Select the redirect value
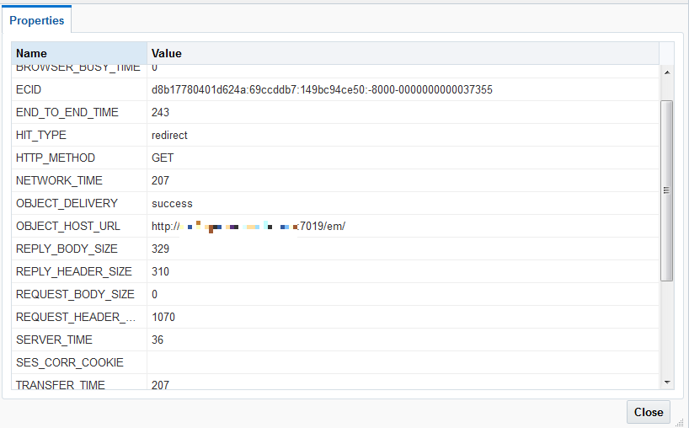The image size is (689, 428). [169, 135]
